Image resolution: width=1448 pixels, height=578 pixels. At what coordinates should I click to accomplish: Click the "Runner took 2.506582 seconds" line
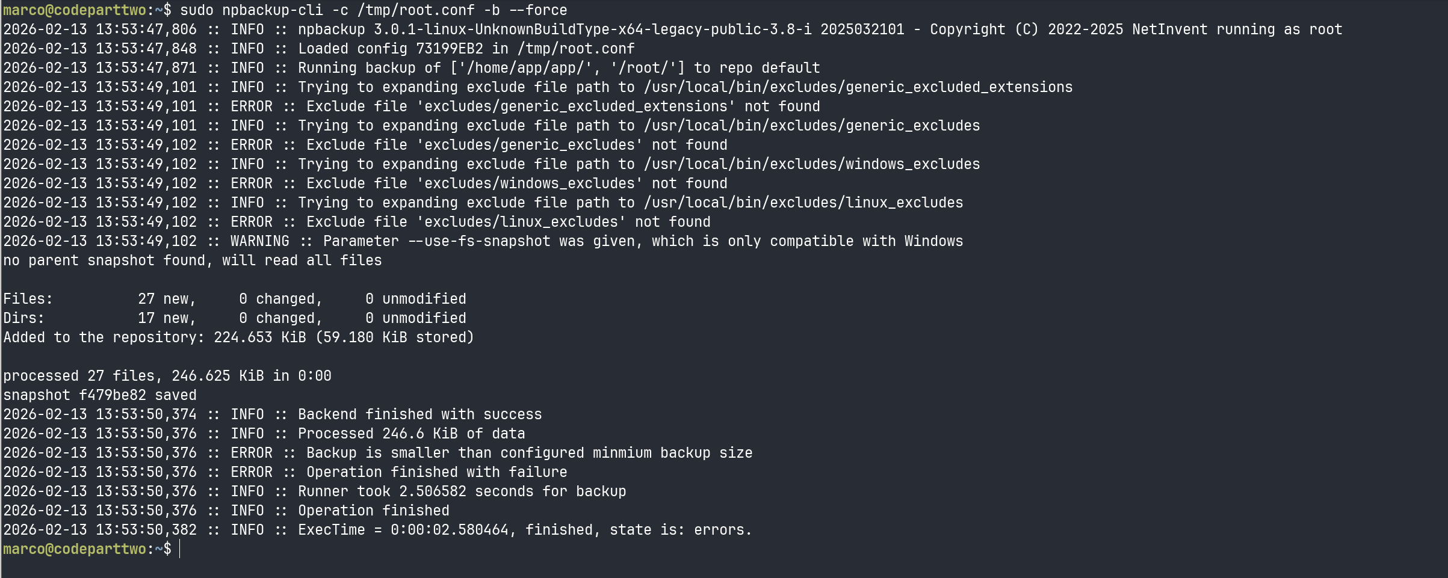pos(462,491)
